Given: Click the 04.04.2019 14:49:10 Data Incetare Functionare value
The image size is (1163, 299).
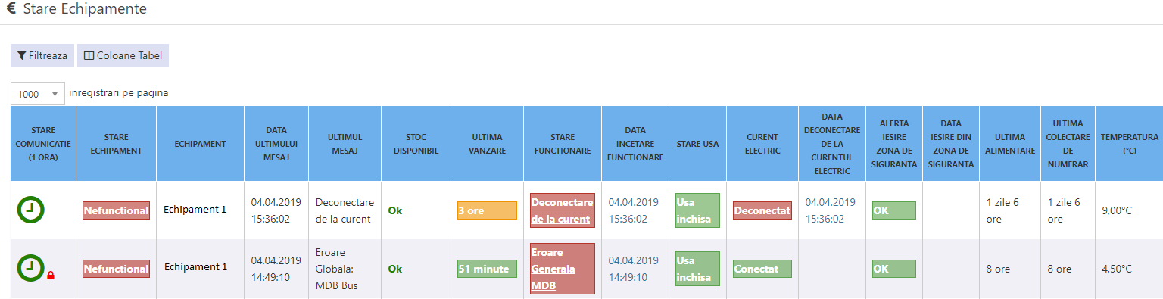Looking at the screenshot, I should [634, 269].
